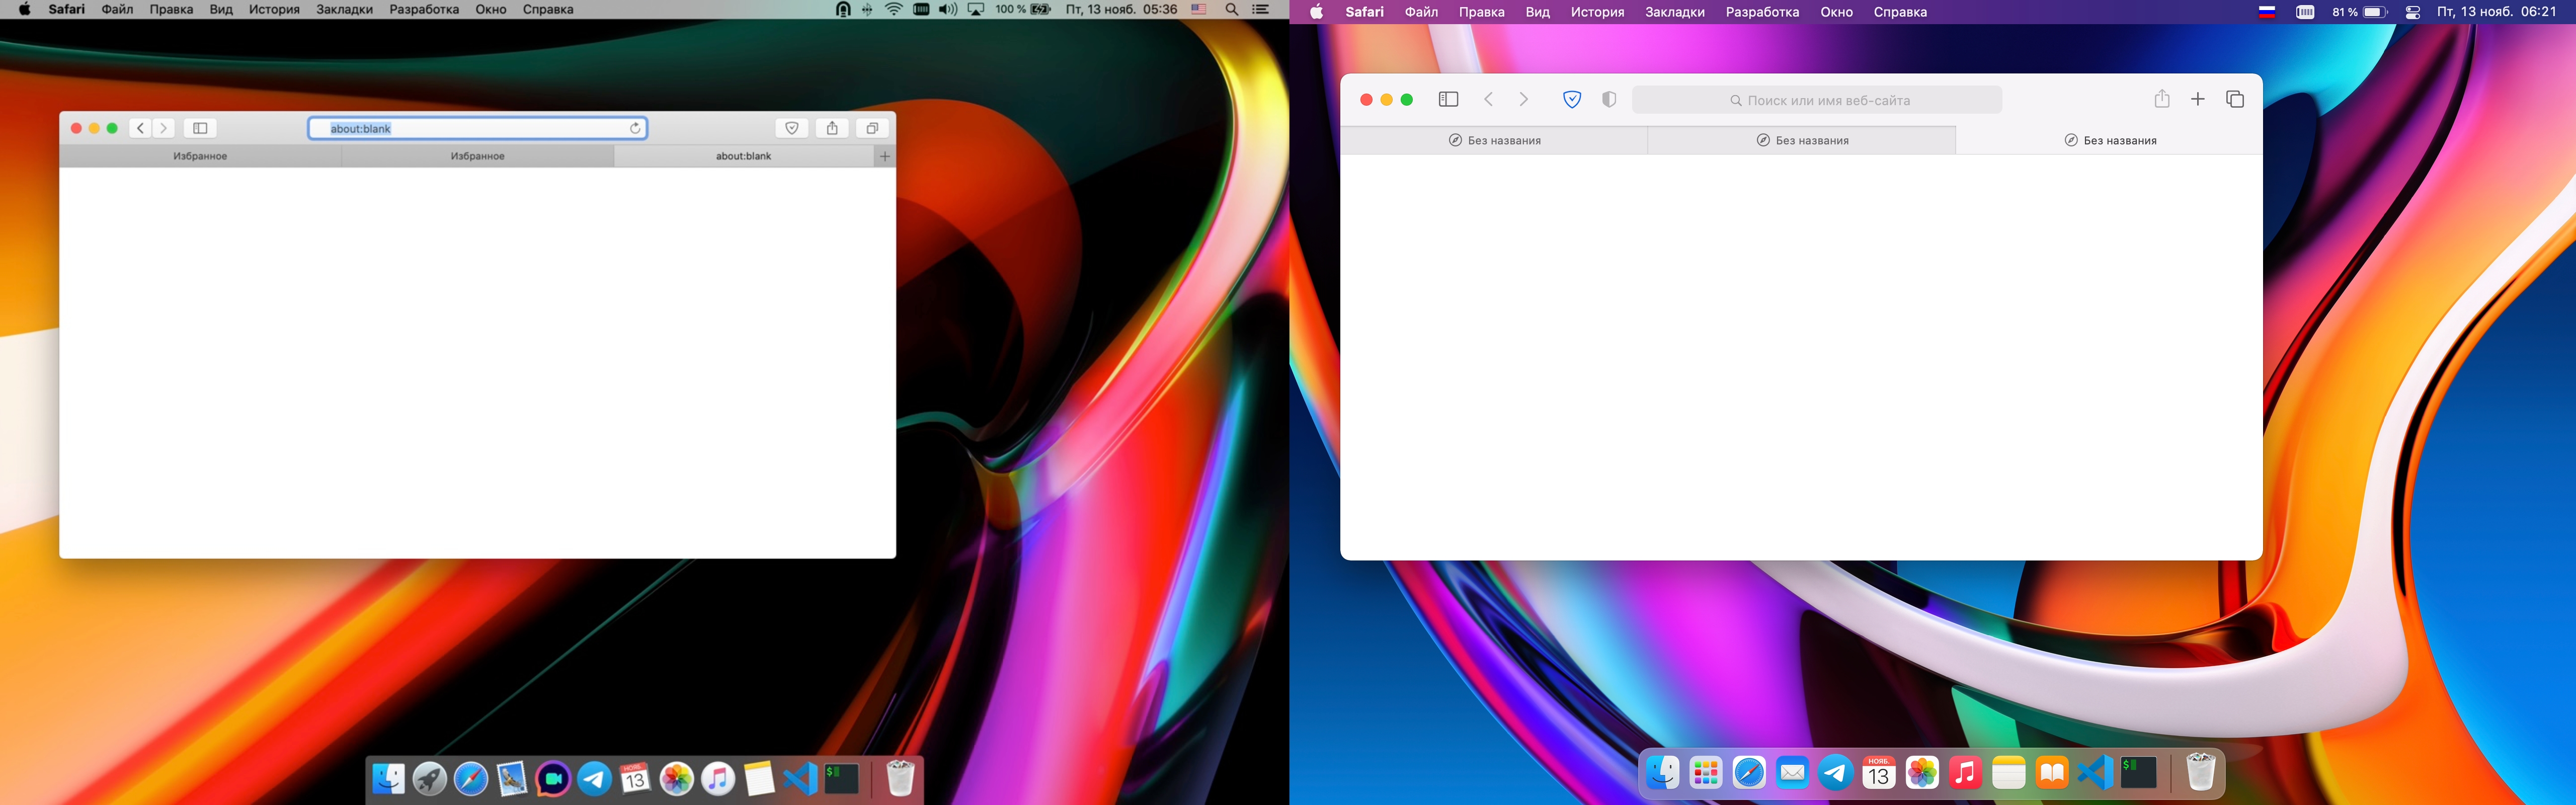Switch input source via the Russian flag icon
Screen dimensions: 2576x805
2267,12
